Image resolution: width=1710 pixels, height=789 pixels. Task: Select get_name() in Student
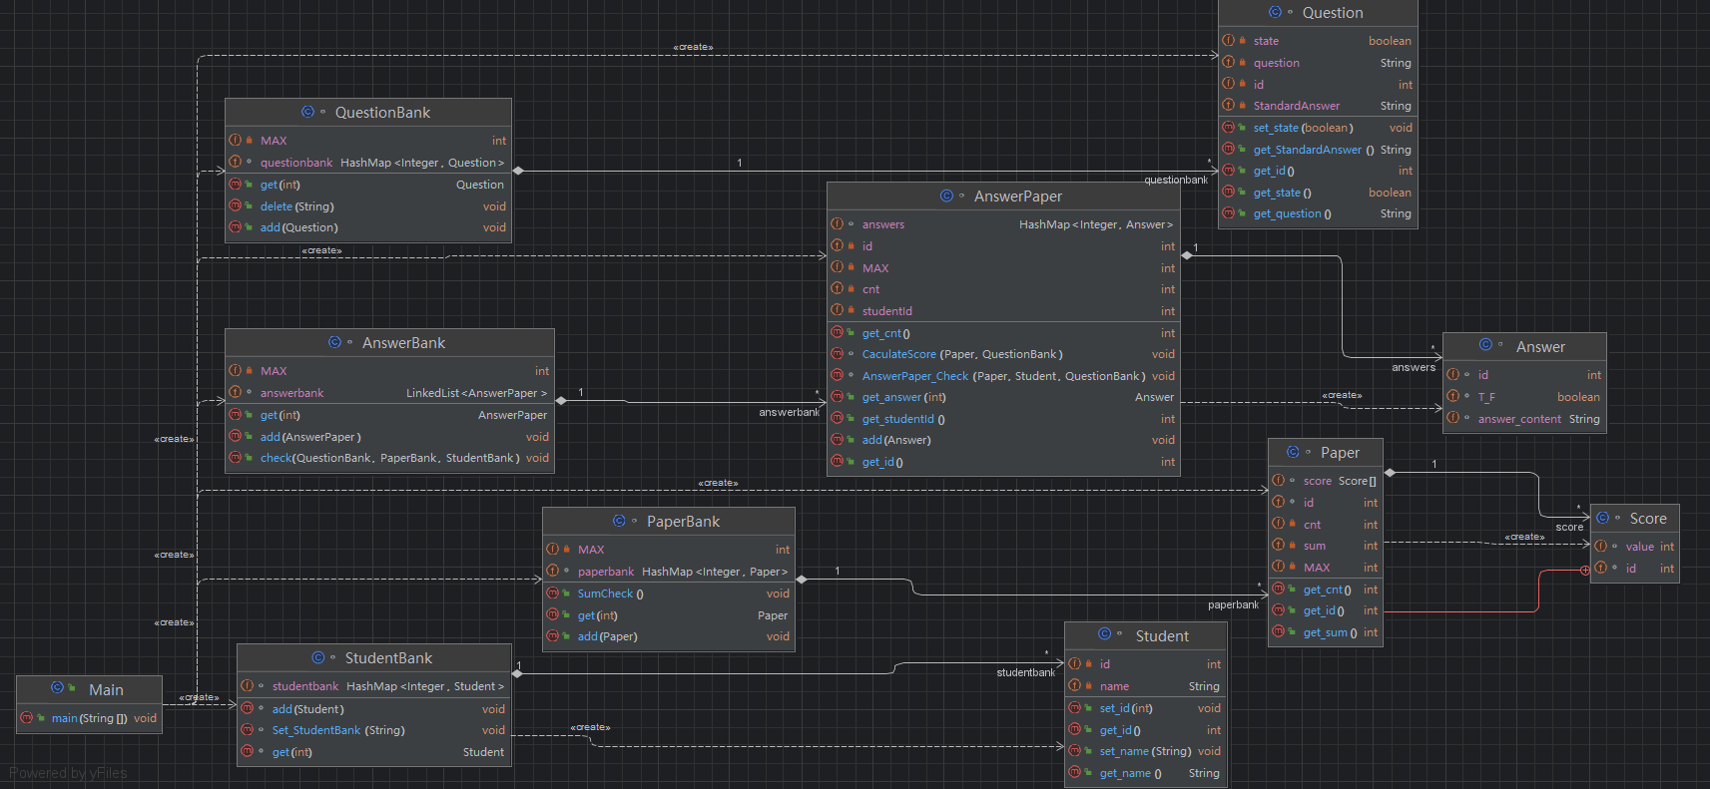(1146, 773)
